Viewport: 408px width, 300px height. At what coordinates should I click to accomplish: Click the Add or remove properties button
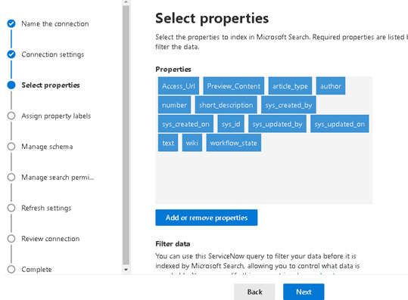point(207,218)
